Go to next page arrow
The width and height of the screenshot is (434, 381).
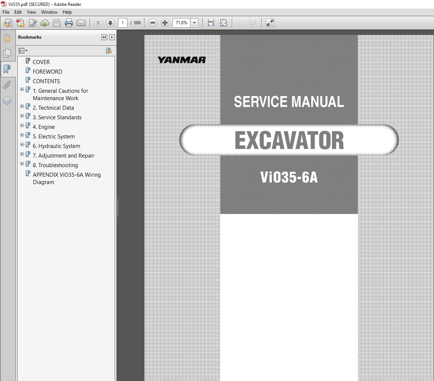(x=110, y=23)
